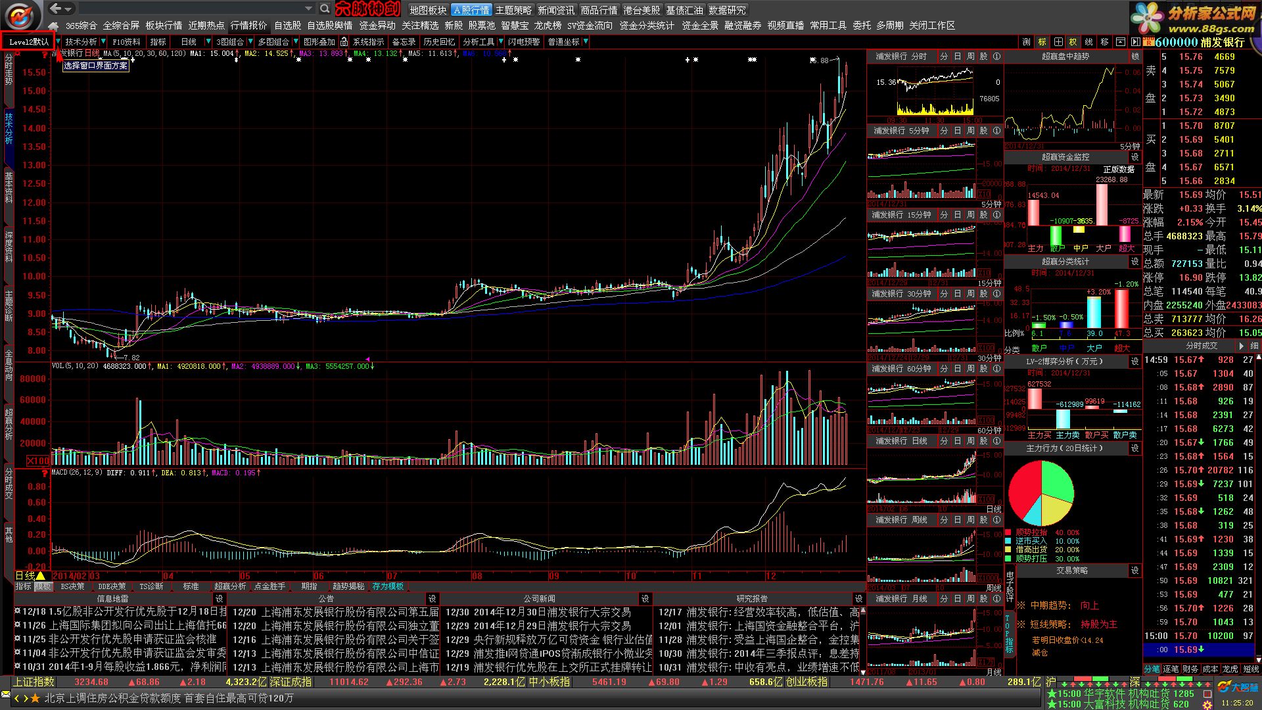Select the 超赢分析 bottom chart tab
Viewport: 1262px width, 710px height.
coord(230,586)
